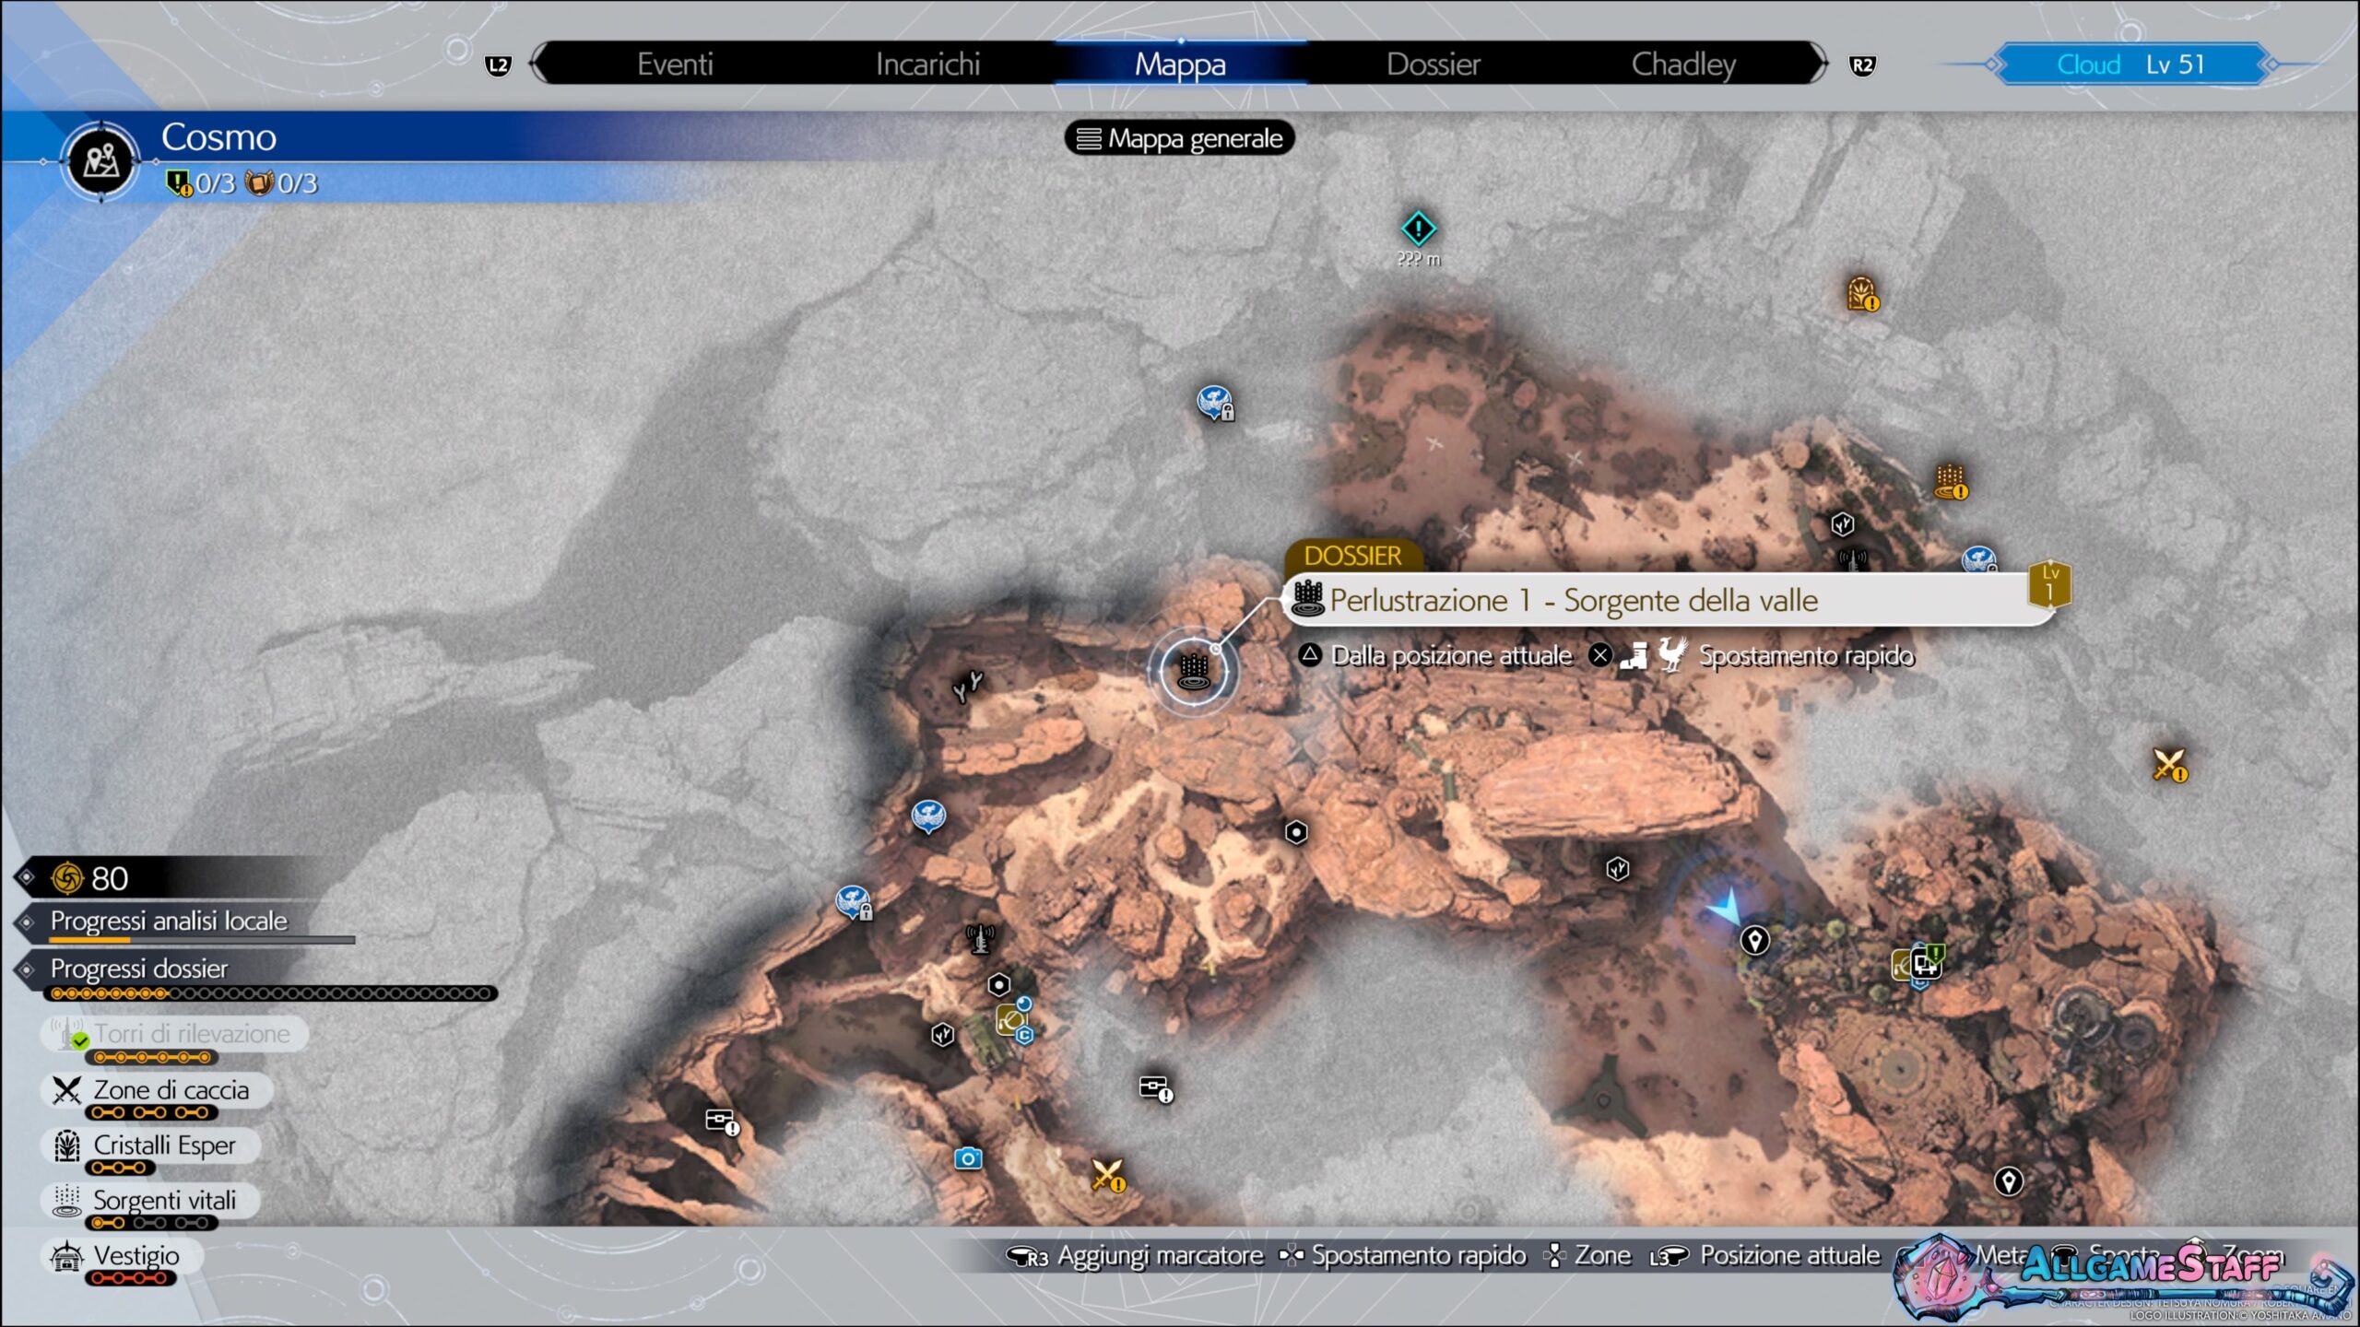Viewport: 2360px width, 1327px height.
Task: Toggle Torri di rilevazione filter
Action: [x=175, y=1034]
